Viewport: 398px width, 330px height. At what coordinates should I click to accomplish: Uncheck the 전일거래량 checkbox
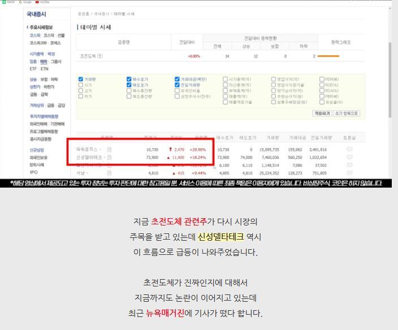click(x=177, y=85)
